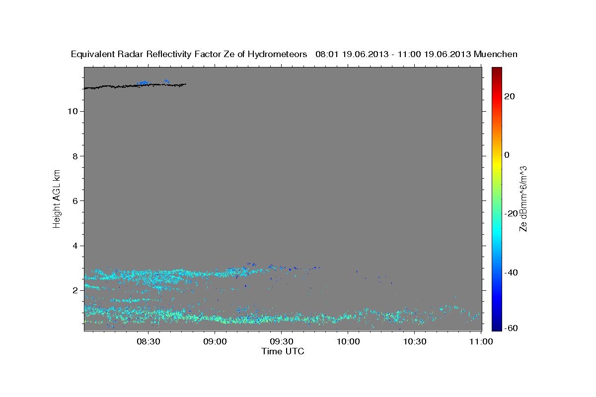
Task: Click the colorbar label '-40'
Action: click(511, 272)
